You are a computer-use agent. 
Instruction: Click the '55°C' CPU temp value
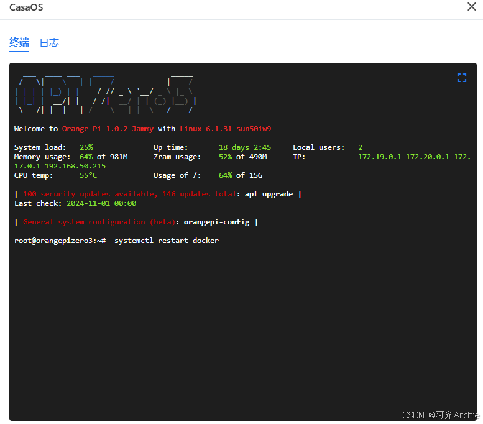pyautogui.click(x=88, y=175)
